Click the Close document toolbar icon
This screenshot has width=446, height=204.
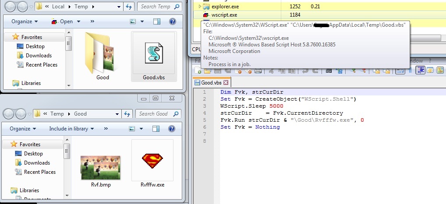pos(238,71)
